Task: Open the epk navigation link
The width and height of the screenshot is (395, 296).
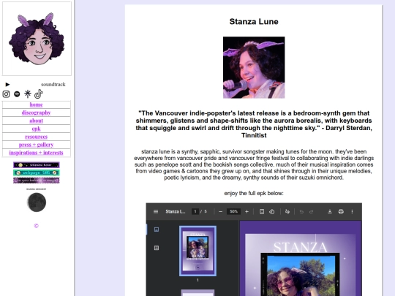Action: [x=37, y=129]
